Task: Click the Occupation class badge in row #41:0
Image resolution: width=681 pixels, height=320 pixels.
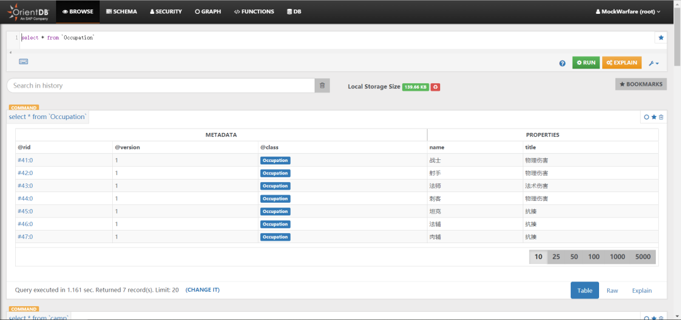Action: pos(276,161)
